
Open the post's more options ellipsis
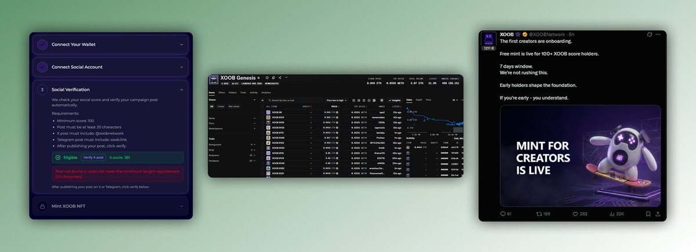tap(659, 35)
